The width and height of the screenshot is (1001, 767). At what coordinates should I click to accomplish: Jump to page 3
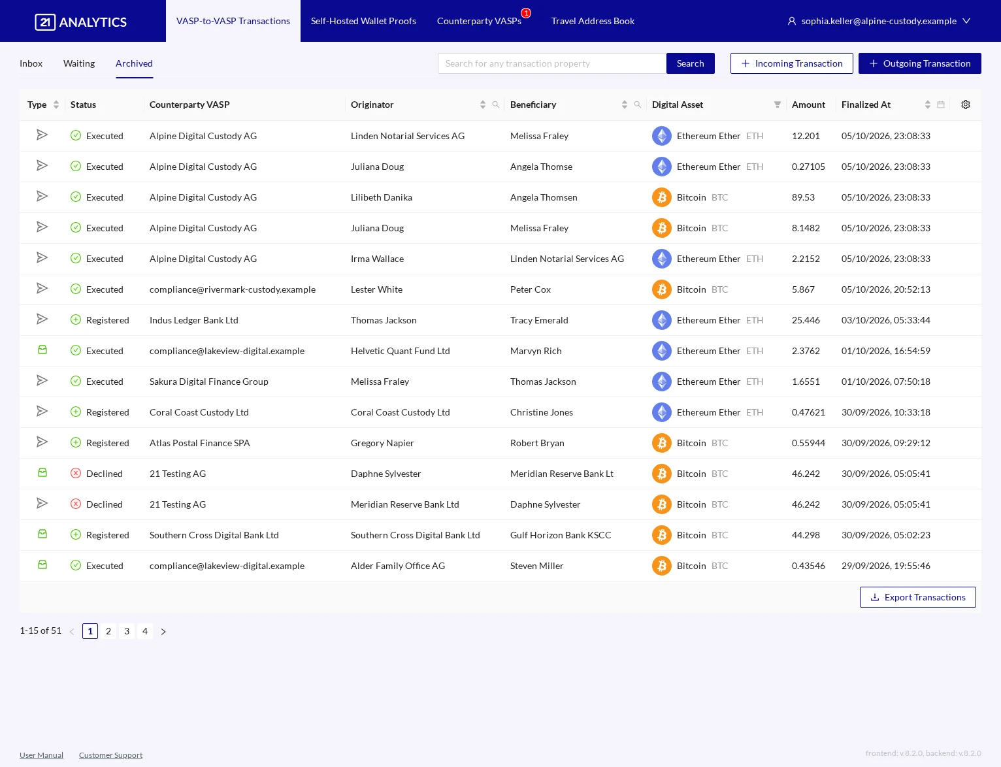pyautogui.click(x=127, y=631)
